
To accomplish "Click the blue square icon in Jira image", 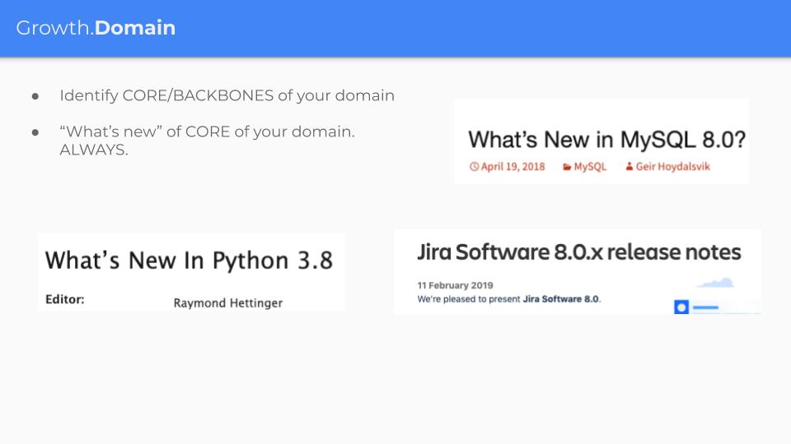I will (x=681, y=307).
